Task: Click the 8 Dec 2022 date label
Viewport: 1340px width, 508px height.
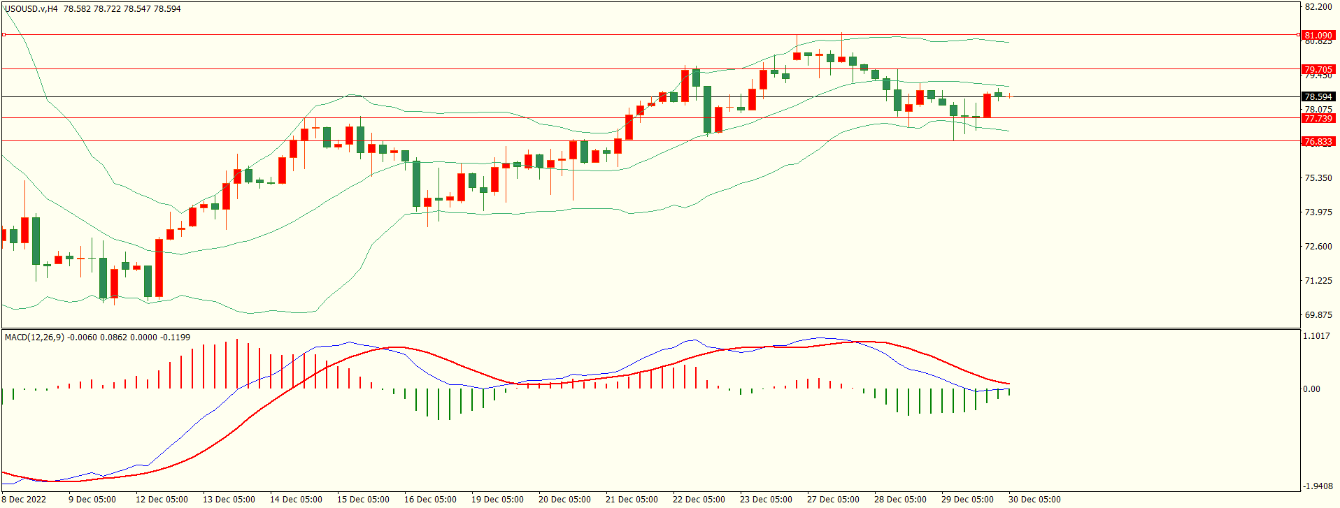Action: point(24,500)
